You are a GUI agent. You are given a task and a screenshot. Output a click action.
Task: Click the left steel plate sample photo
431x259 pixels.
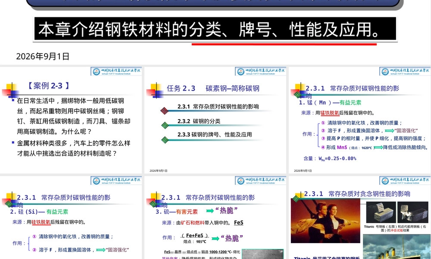381,212
